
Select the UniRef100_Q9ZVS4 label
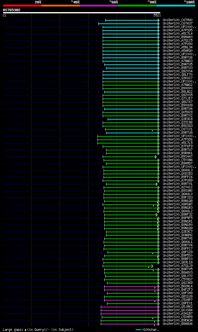pyautogui.click(x=178, y=71)
